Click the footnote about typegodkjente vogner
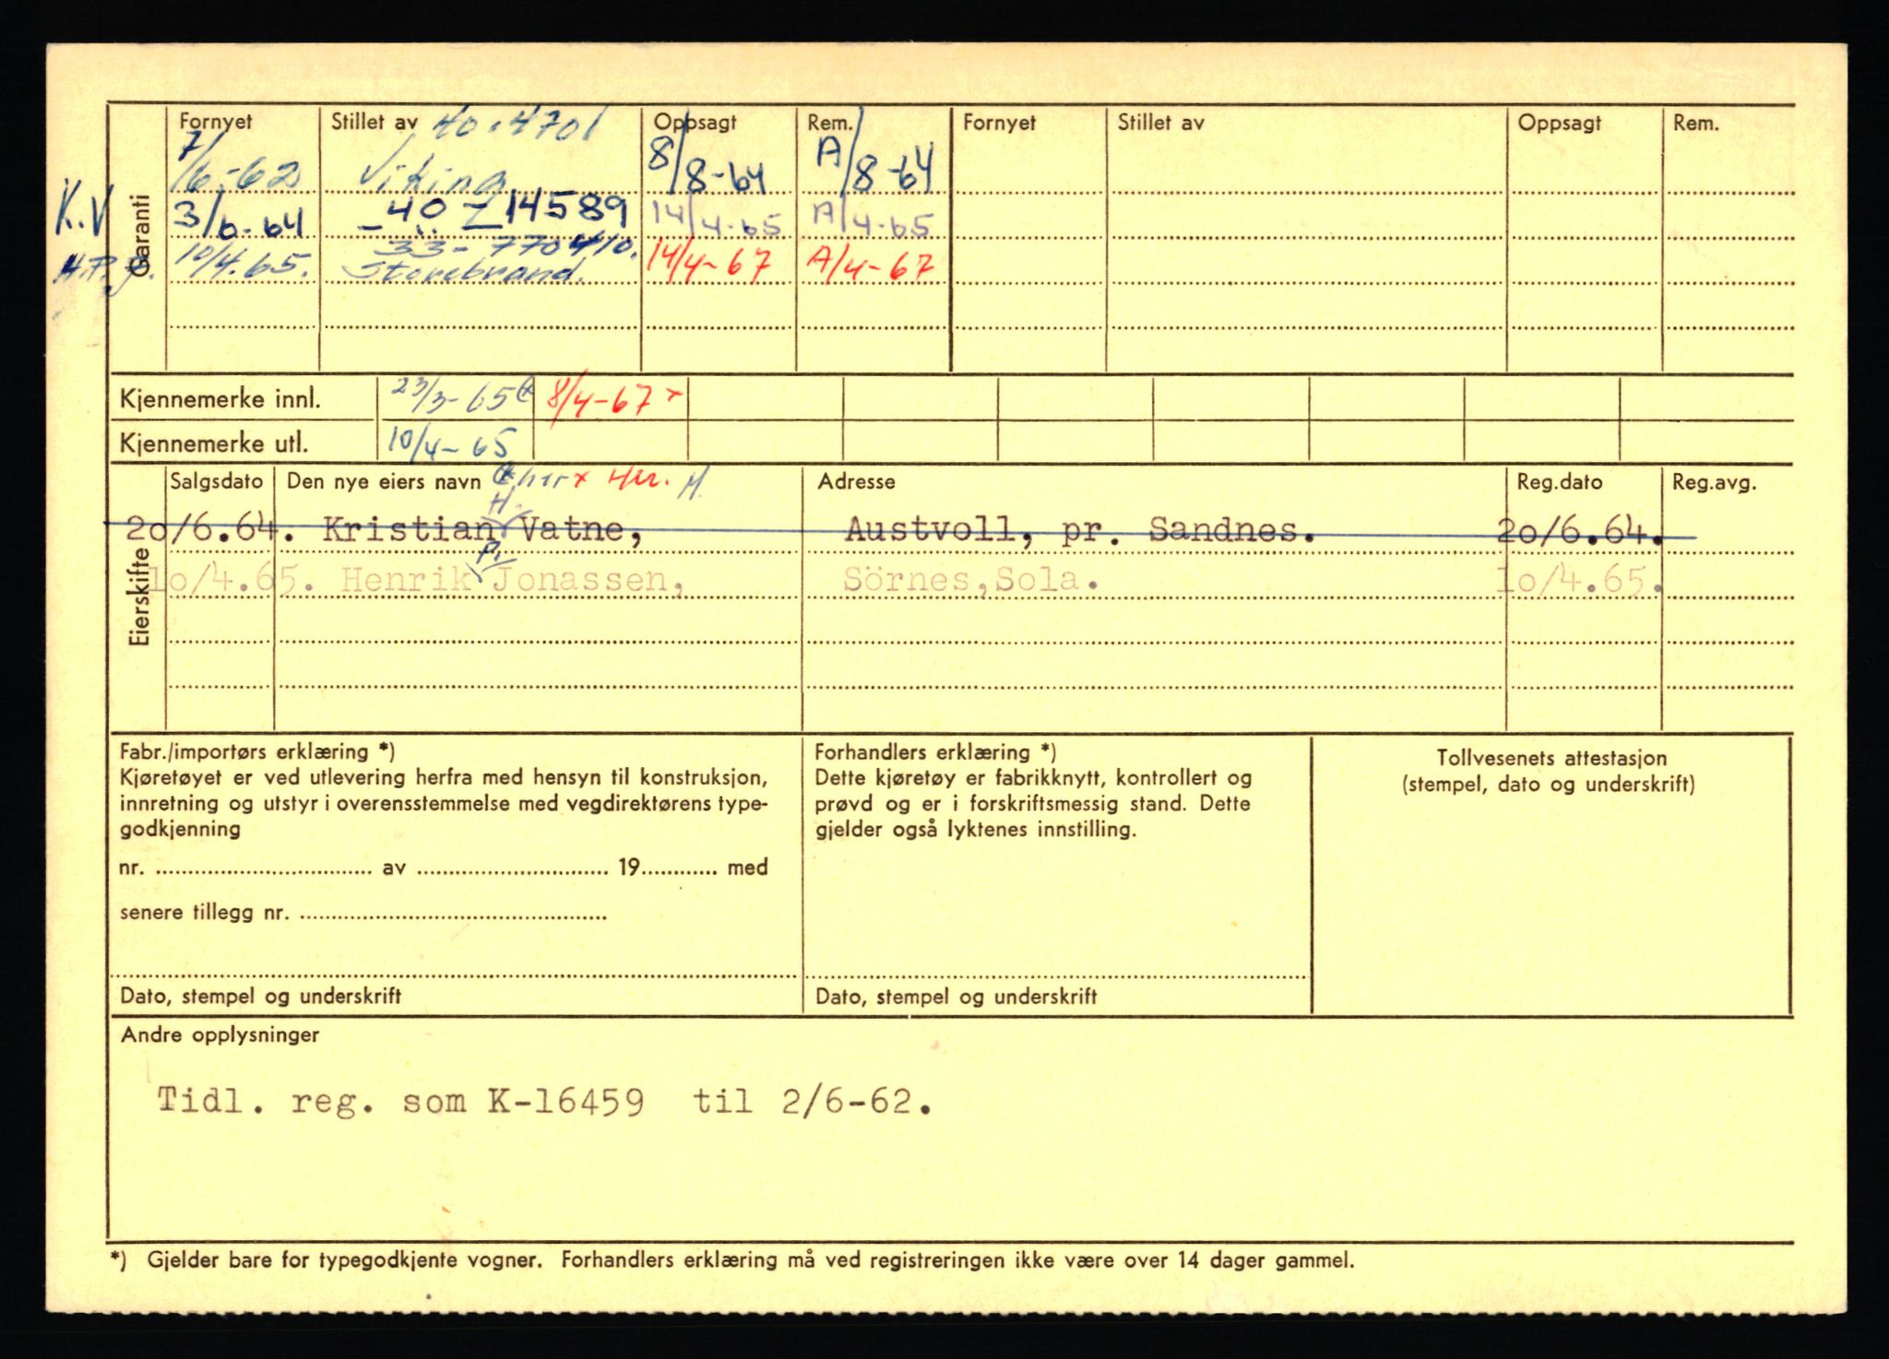 733,1260
